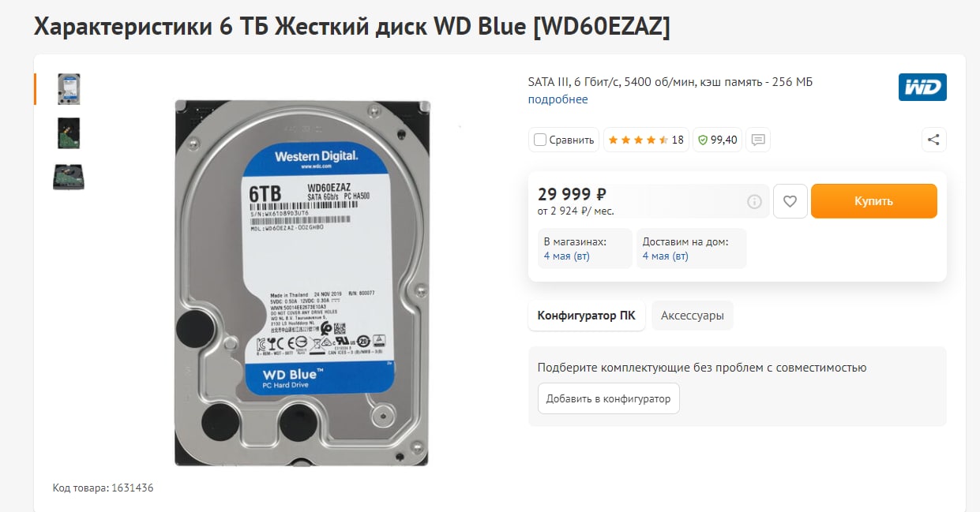Open home delivery 4 мая link
980x512 pixels.
(666, 256)
